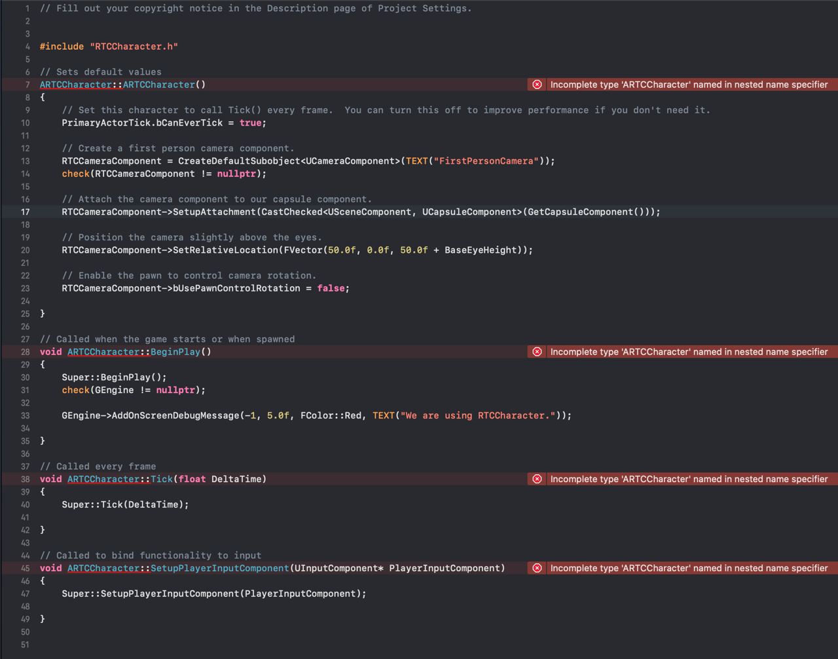Click the error icon on BeginPlay line 28

pyautogui.click(x=537, y=352)
